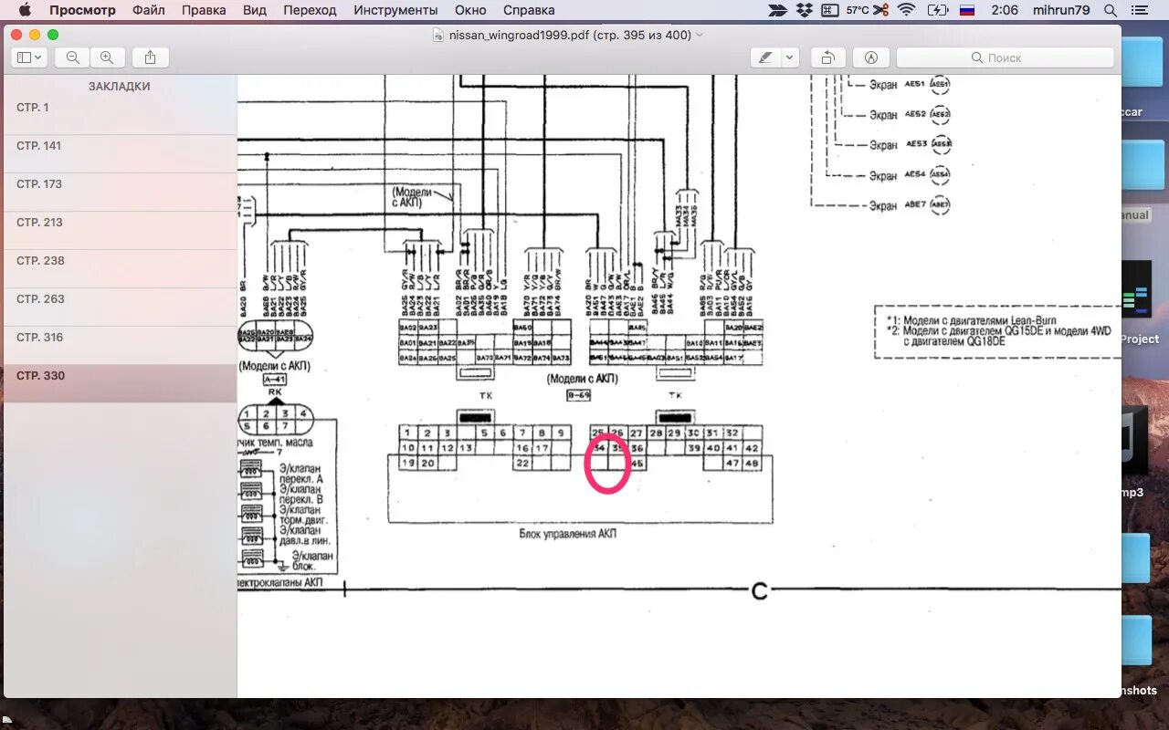Viewport: 1169px width, 730px height.
Task: Click the Поиск search field
Action: tap(1005, 57)
